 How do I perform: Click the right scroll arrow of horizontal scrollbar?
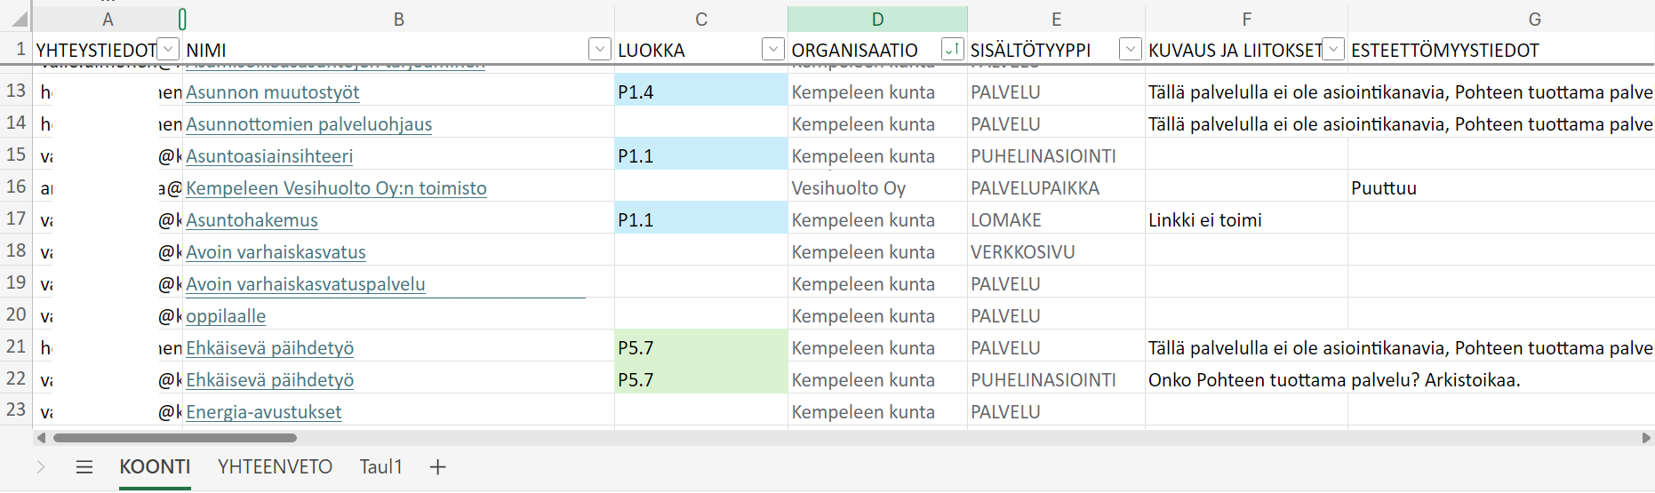[x=1646, y=438]
